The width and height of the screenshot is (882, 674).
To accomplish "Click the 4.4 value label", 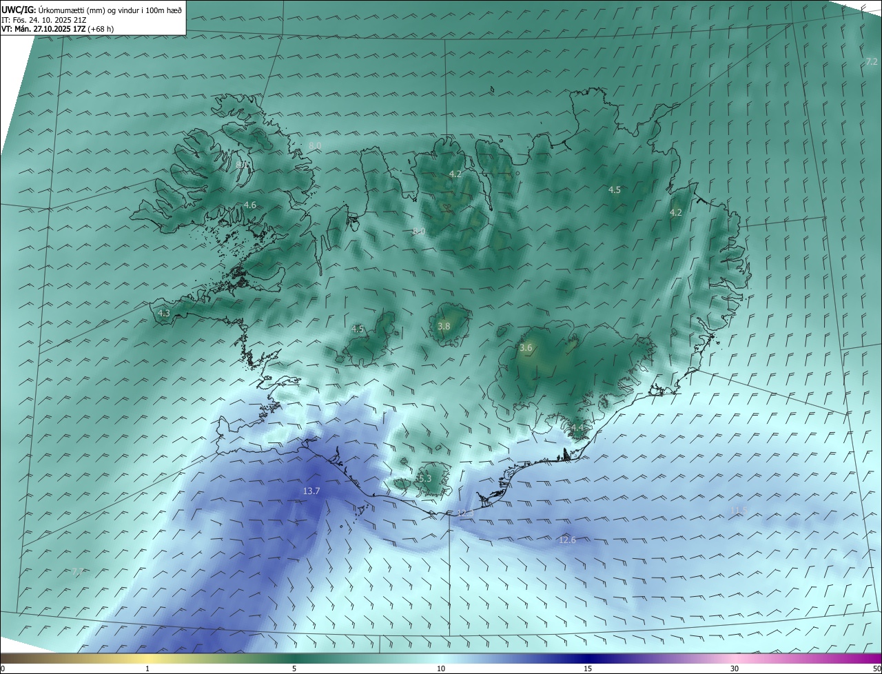I will click(577, 428).
